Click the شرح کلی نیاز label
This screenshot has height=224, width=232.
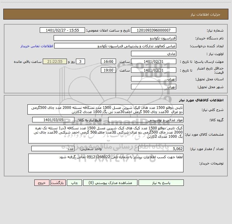(x=213, y=110)
